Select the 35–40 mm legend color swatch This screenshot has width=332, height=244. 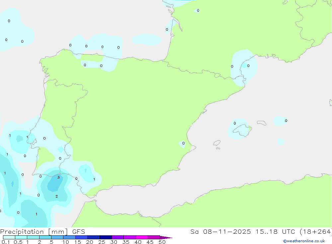click(x=130, y=237)
